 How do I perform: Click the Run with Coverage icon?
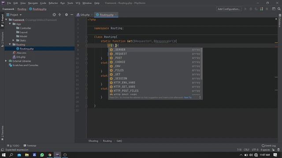256,9
